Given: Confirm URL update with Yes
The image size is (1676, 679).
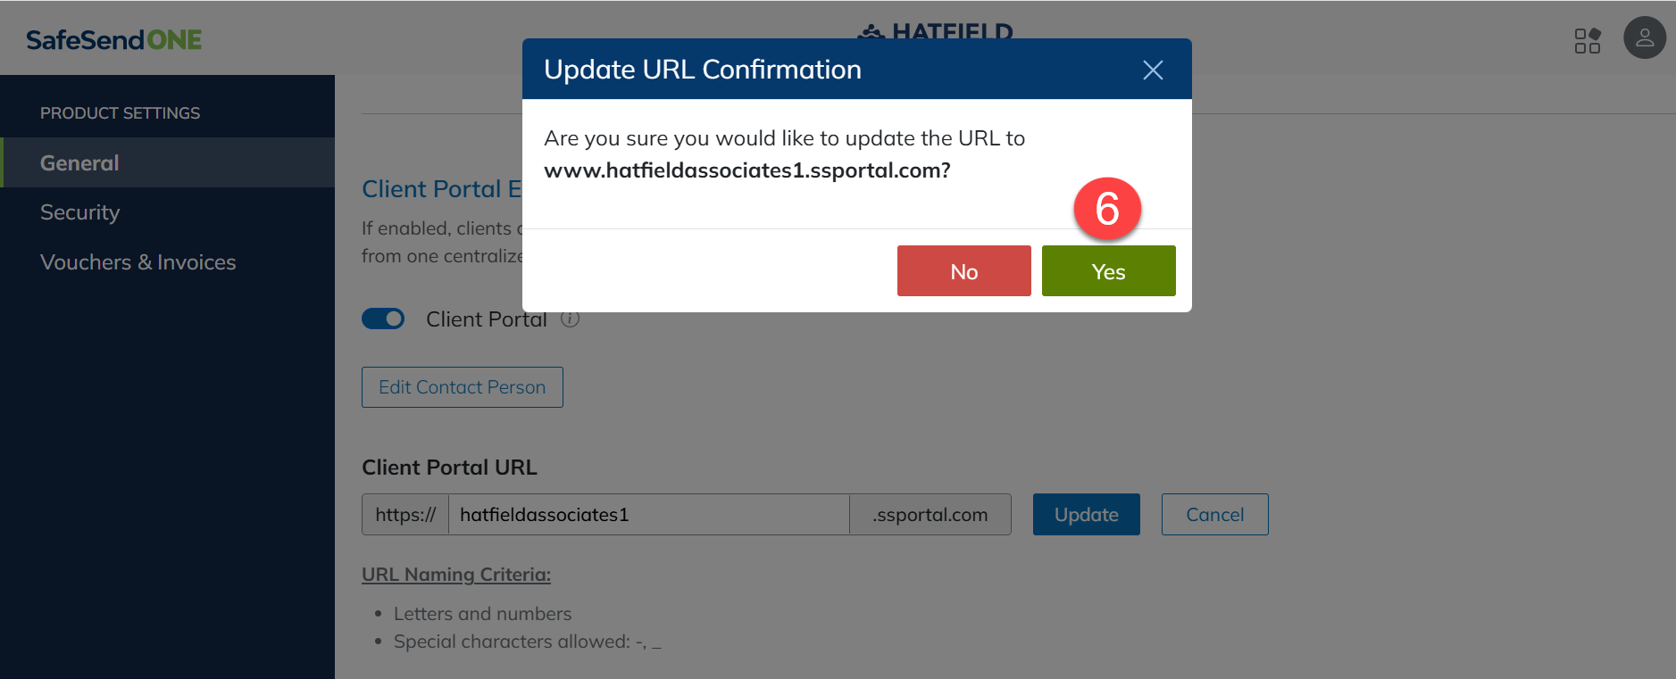Looking at the screenshot, I should click(1109, 271).
